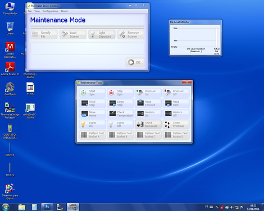Turn Drum Air On
Image resolution: width=264 pixels, height=211 pixels.
[x=148, y=93]
